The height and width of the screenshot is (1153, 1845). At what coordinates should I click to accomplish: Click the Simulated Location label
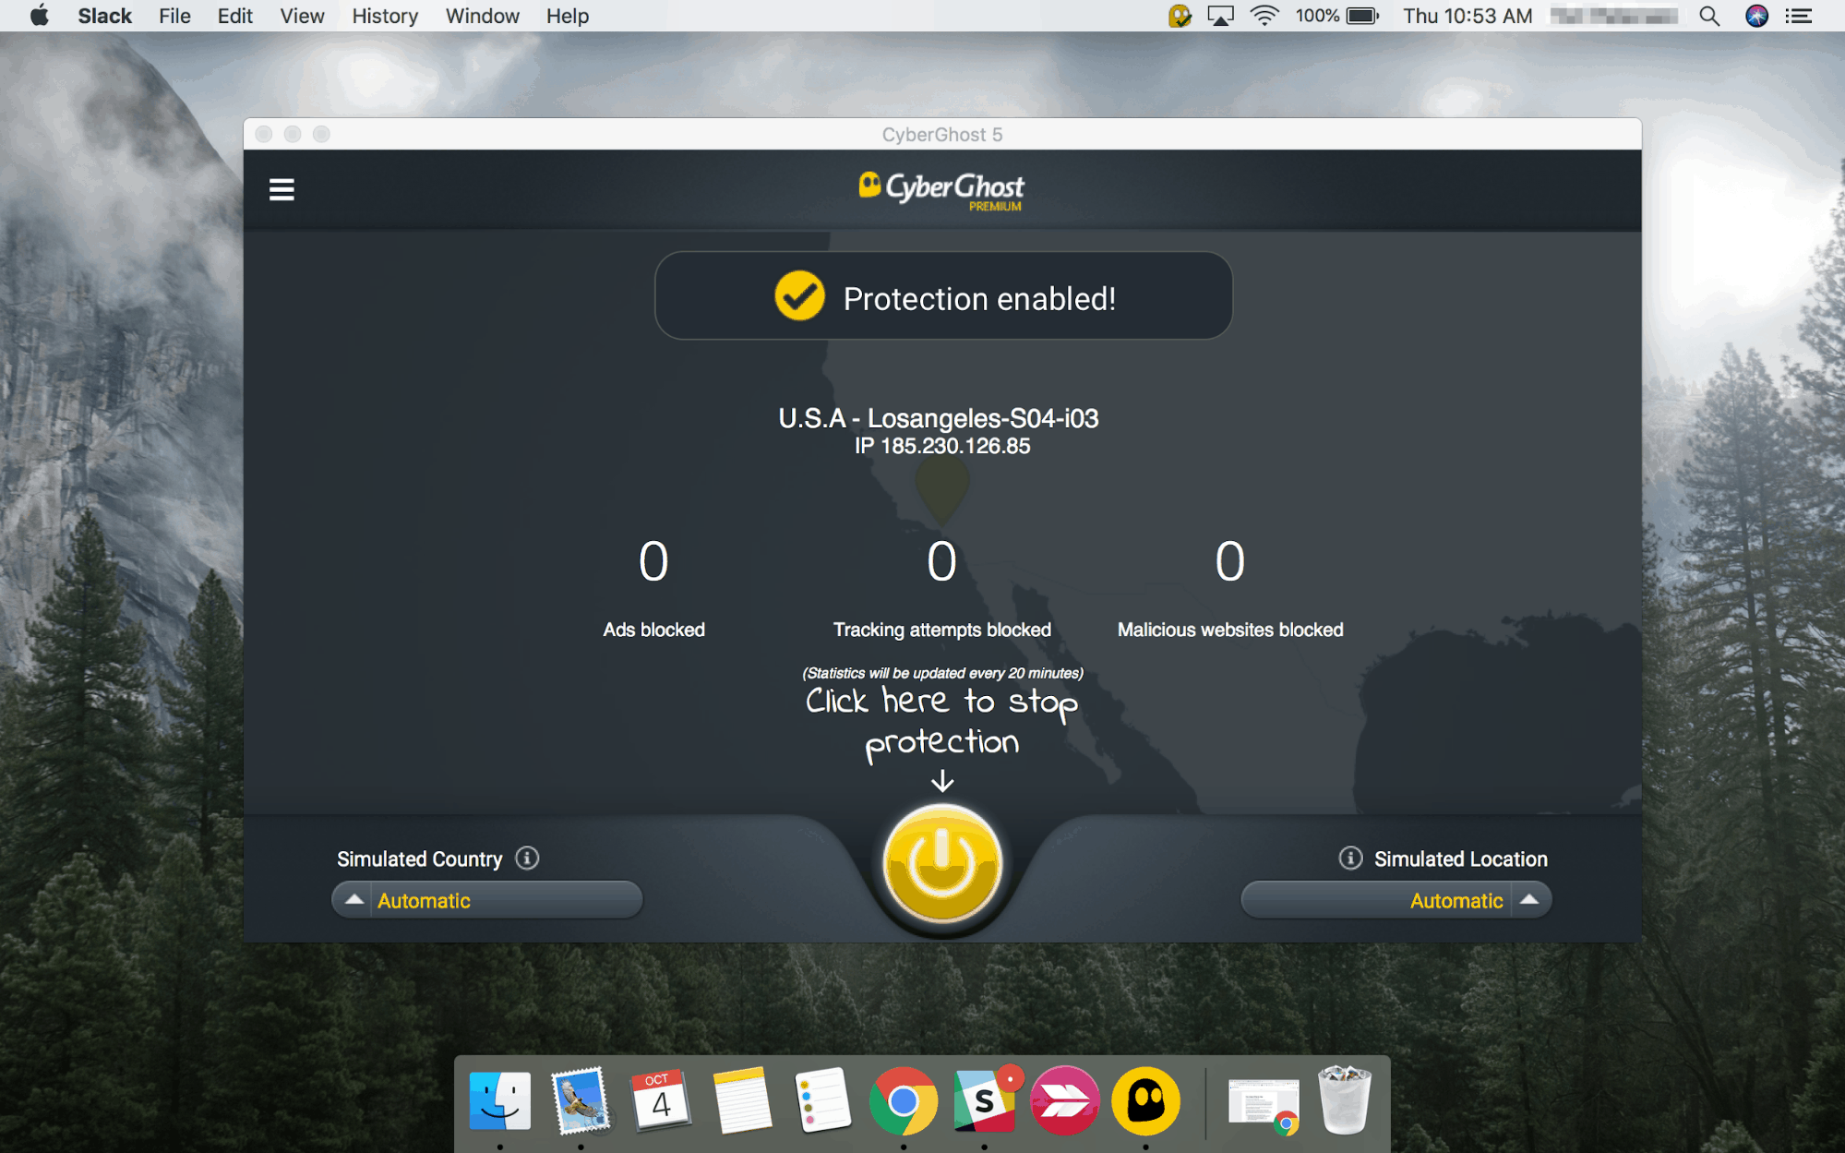point(1461,859)
